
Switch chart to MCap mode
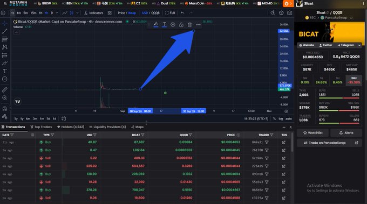click(132, 13)
